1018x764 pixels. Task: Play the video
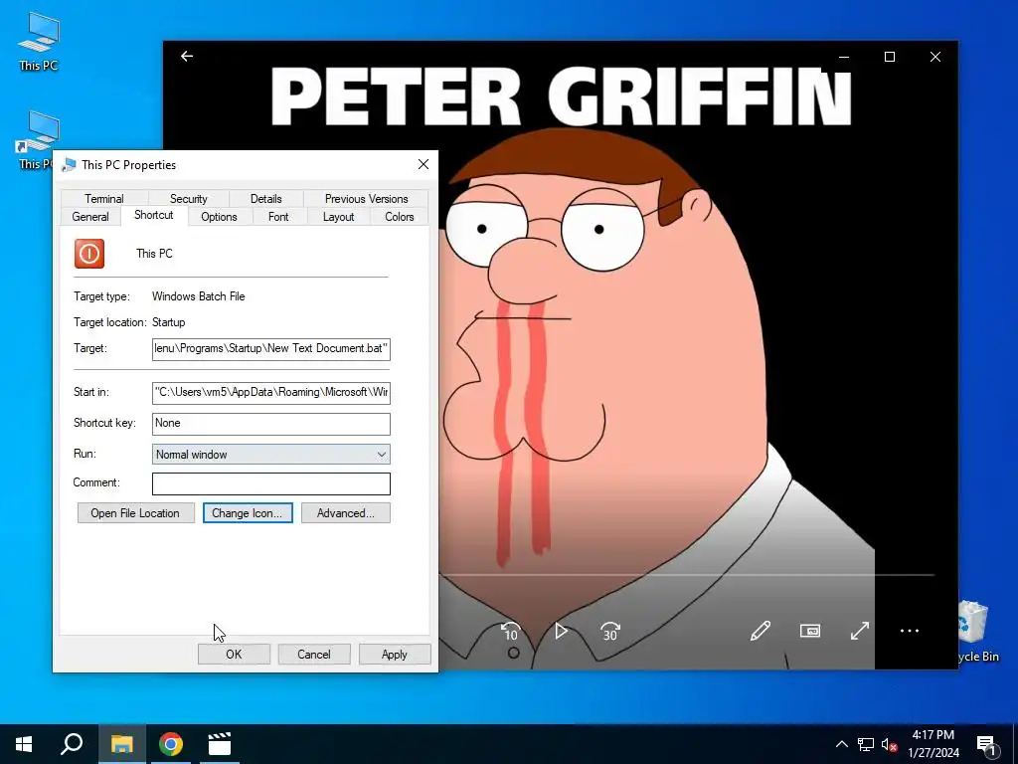(x=561, y=631)
